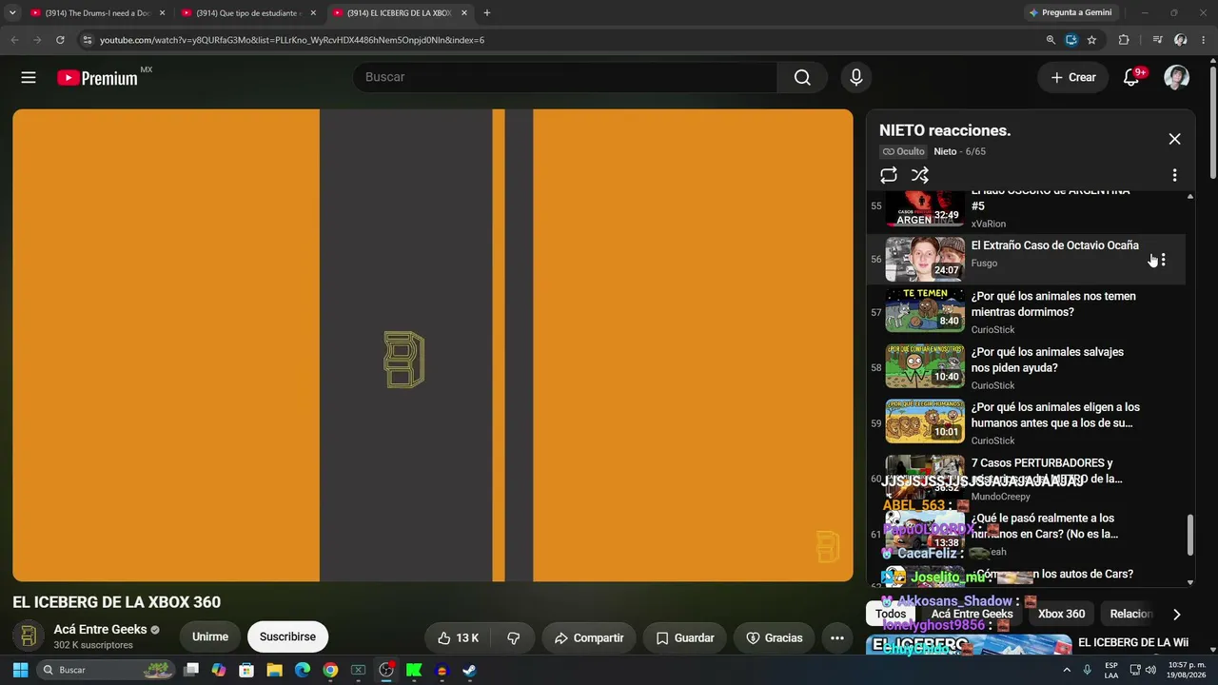Open the volume control in system tray
1218x685 pixels.
[x=1150, y=670]
